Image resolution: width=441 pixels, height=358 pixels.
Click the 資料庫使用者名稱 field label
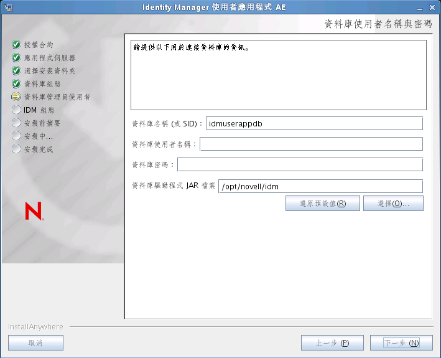(x=164, y=144)
